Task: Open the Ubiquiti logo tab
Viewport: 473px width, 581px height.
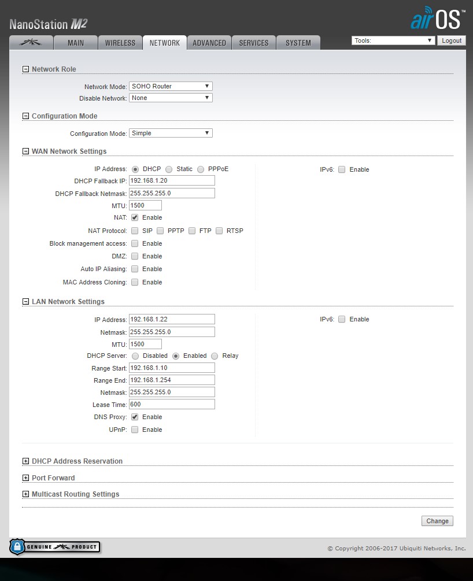Action: [31, 43]
